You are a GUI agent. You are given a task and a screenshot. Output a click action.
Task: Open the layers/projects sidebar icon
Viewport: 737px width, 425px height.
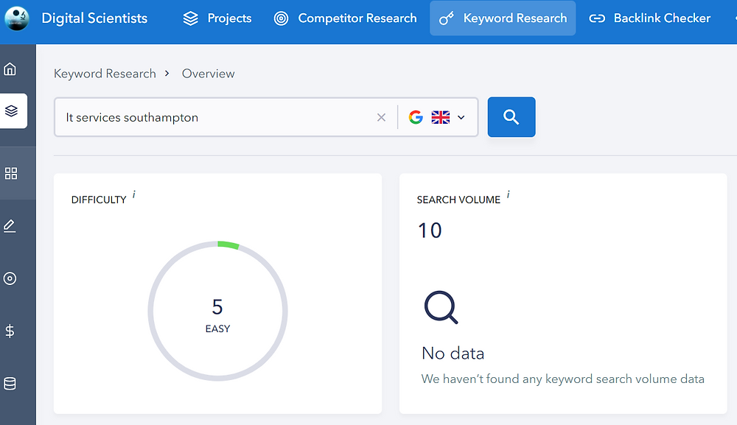(11, 110)
